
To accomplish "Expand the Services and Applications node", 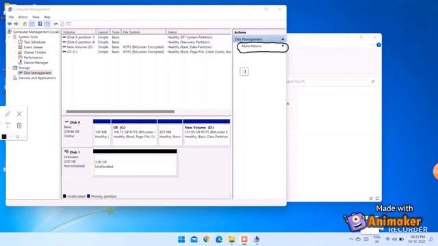I will pos(10,78).
